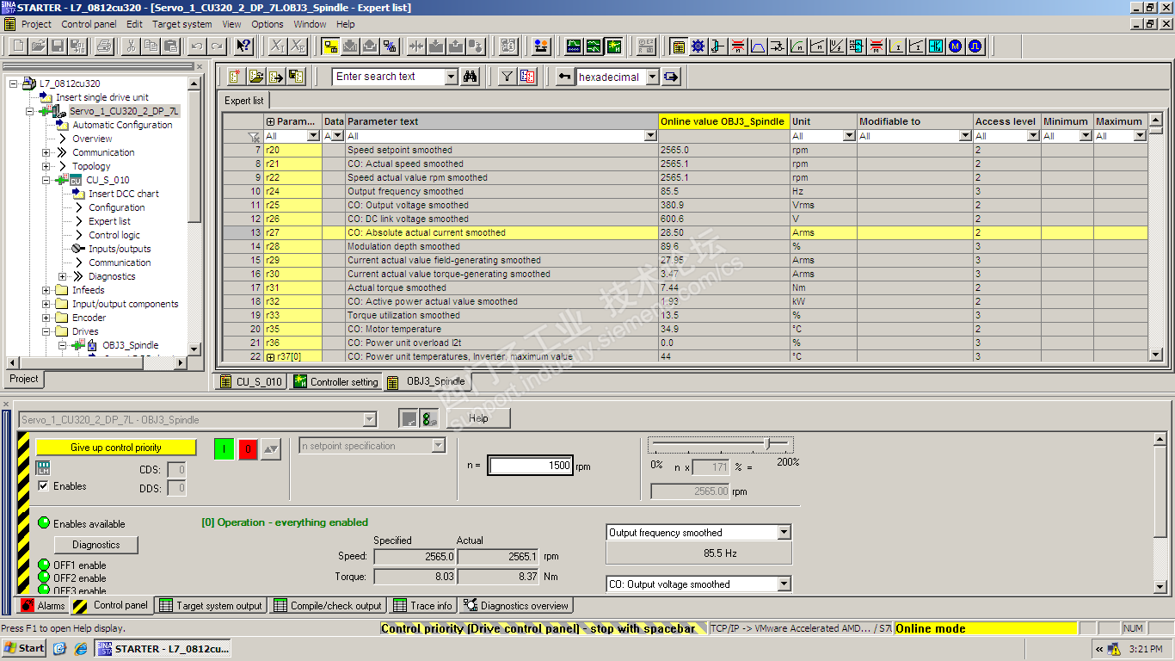Click Give up control priority button
Image resolution: width=1175 pixels, height=661 pixels.
(x=116, y=448)
